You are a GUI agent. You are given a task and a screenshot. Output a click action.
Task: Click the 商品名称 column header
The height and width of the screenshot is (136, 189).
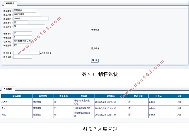point(17,96)
